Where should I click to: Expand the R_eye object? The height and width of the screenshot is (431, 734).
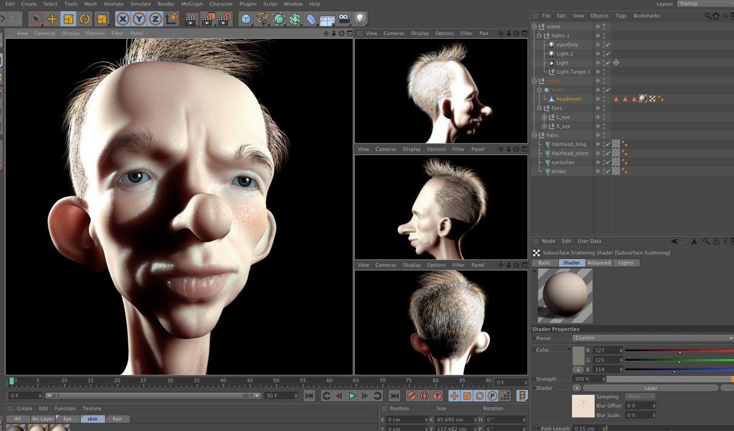point(544,127)
